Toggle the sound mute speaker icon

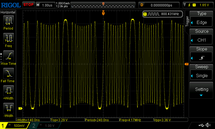(208, 125)
